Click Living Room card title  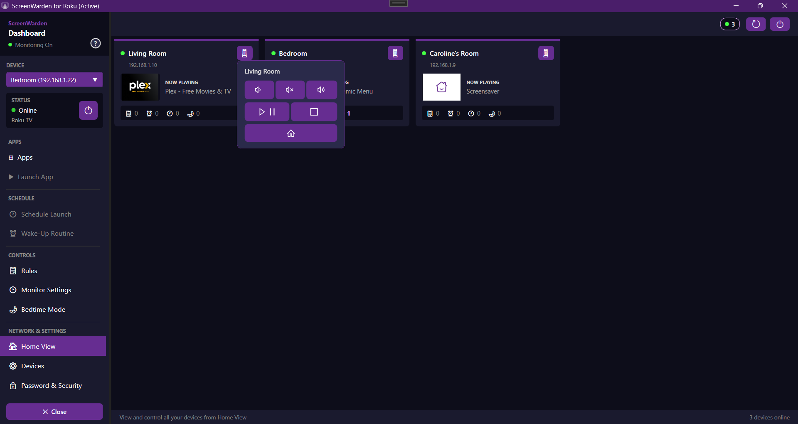(x=147, y=54)
